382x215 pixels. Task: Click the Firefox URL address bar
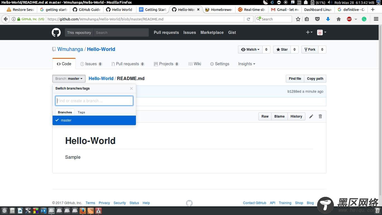(145, 19)
